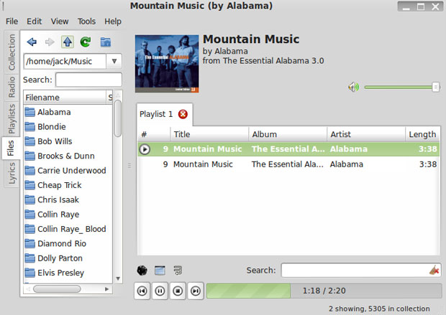The width and height of the screenshot is (446, 315).
Task: Open the path dropdown for /home/jack/Music
Action: (114, 61)
